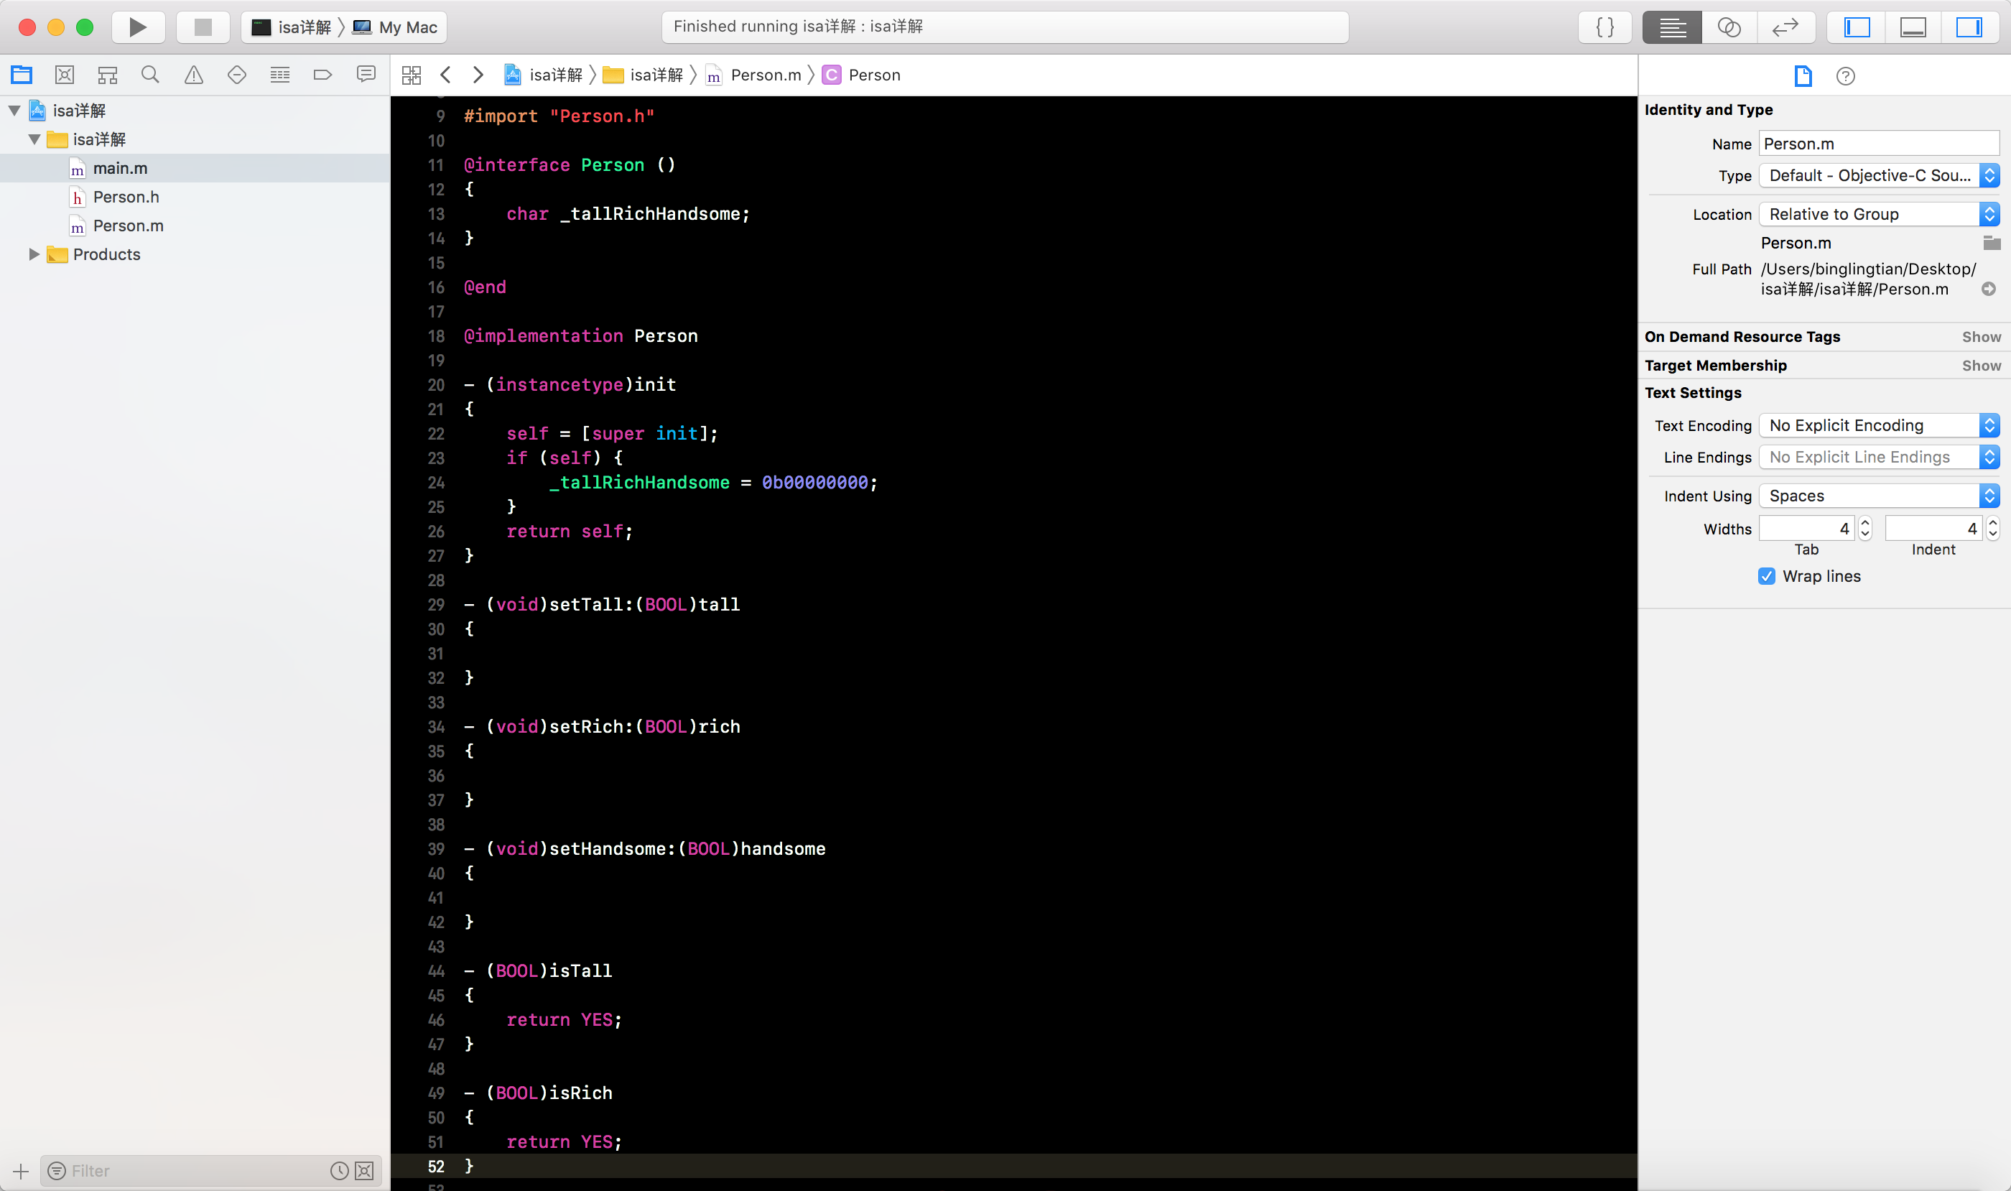Switch to the Standard editor
2011x1191 pixels.
(x=1672, y=27)
